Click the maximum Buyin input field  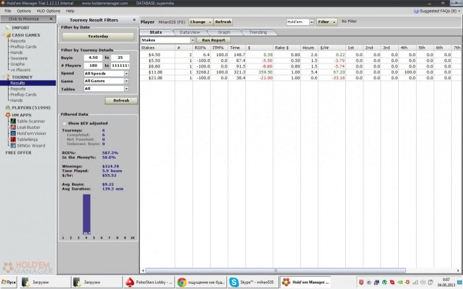120,58
